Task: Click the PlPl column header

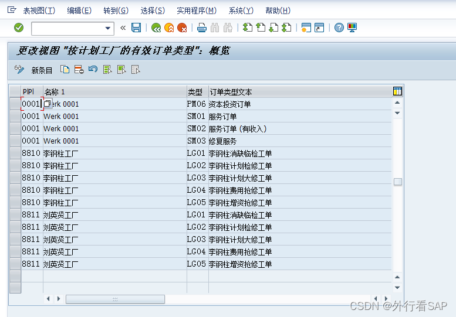Action: (32, 92)
